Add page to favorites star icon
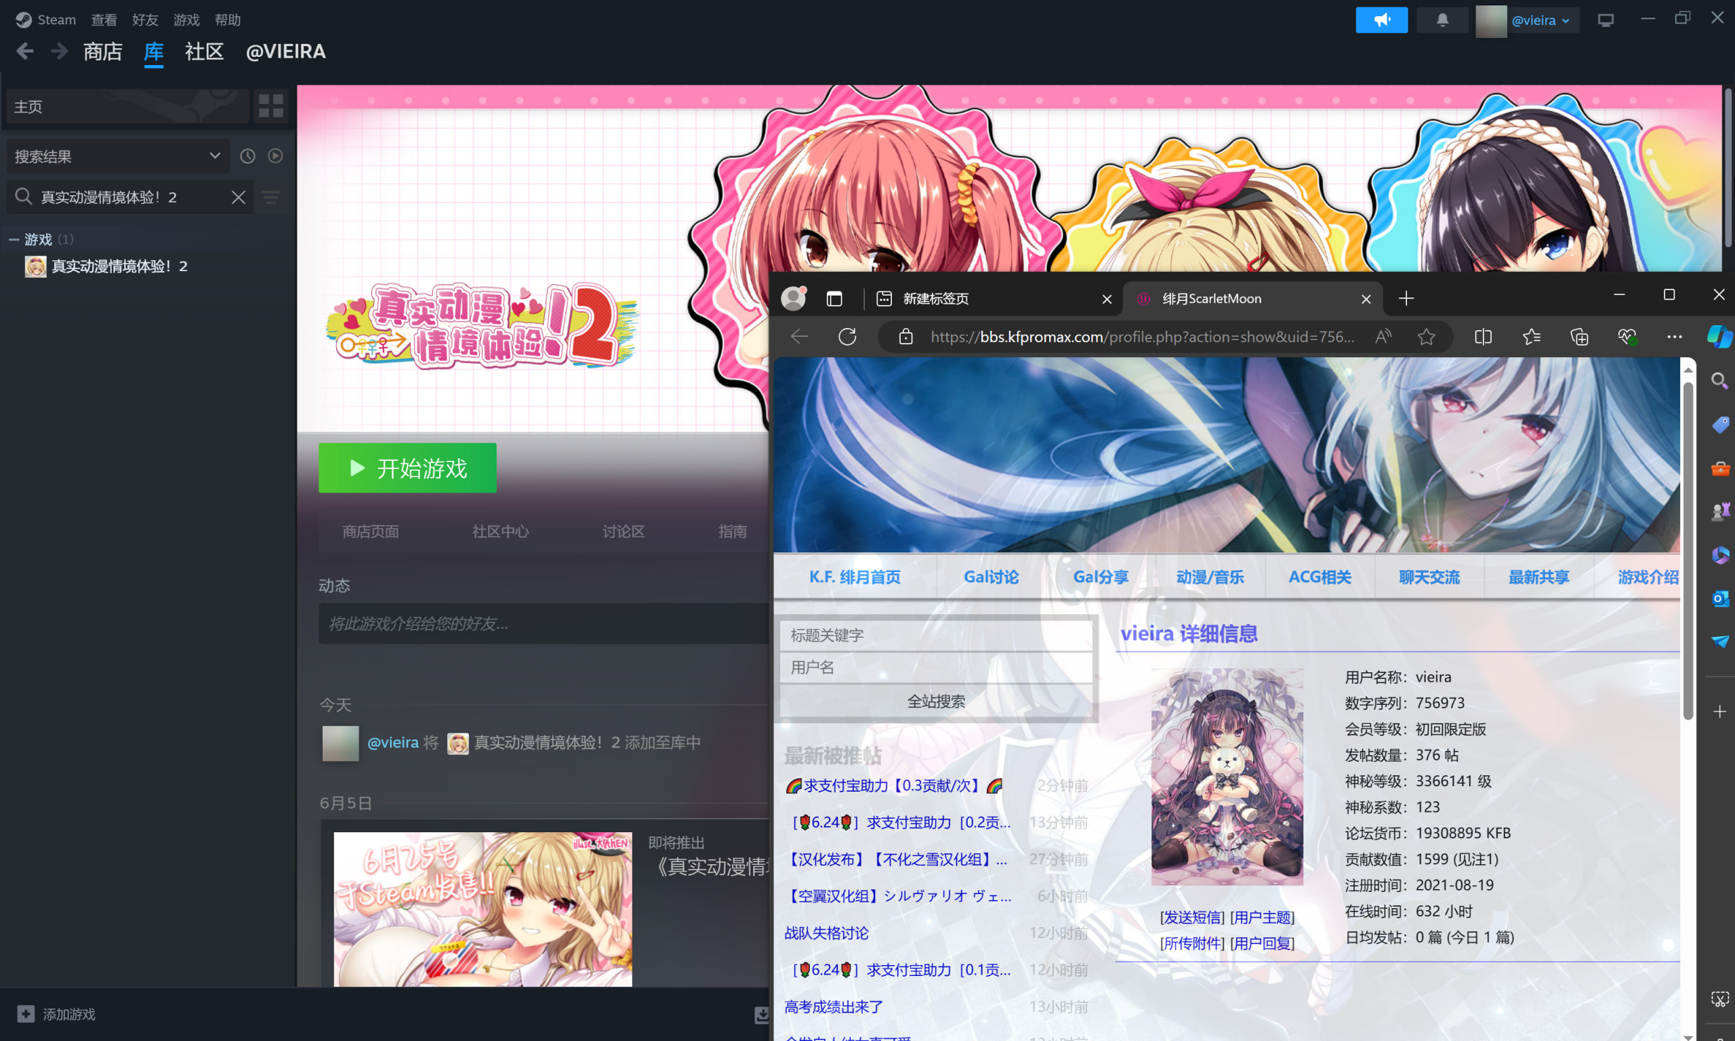 [x=1426, y=337]
